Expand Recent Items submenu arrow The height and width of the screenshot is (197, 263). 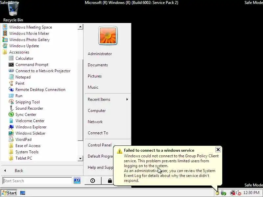[x=127, y=99]
